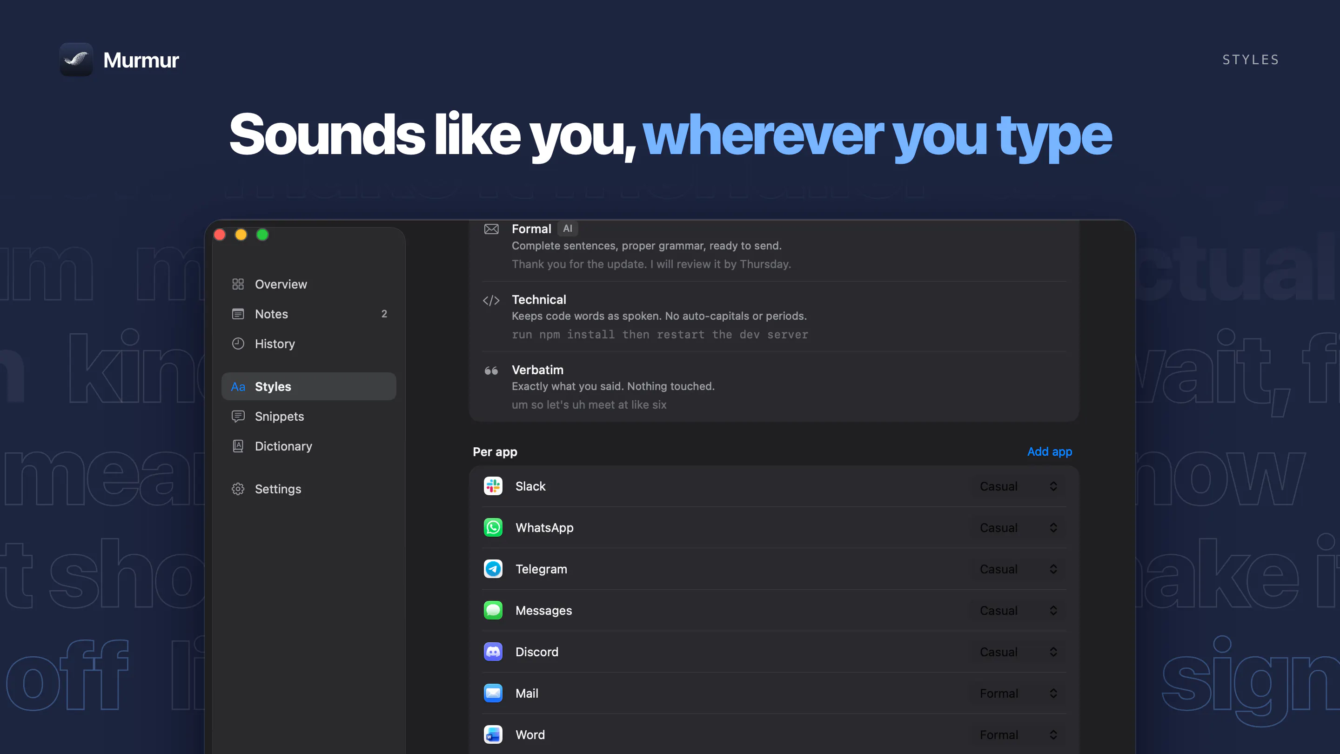
Task: Click the Snippets speech bubble icon
Action: pyautogui.click(x=238, y=416)
